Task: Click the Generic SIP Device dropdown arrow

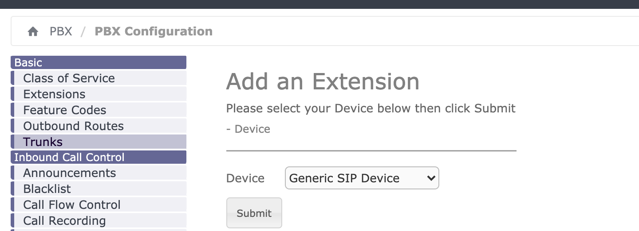Action: [430, 178]
